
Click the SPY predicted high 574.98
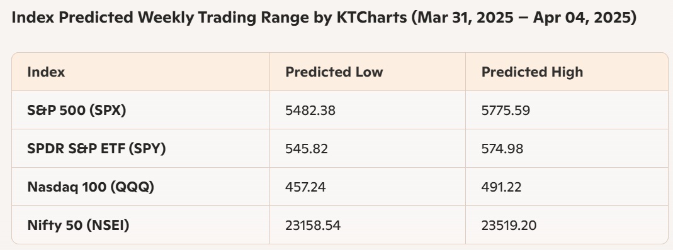pos(502,148)
